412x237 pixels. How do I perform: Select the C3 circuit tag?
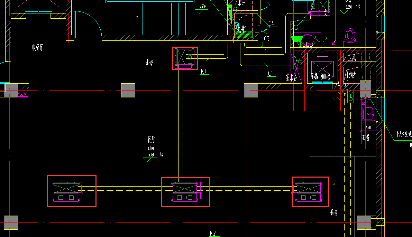click(x=267, y=39)
